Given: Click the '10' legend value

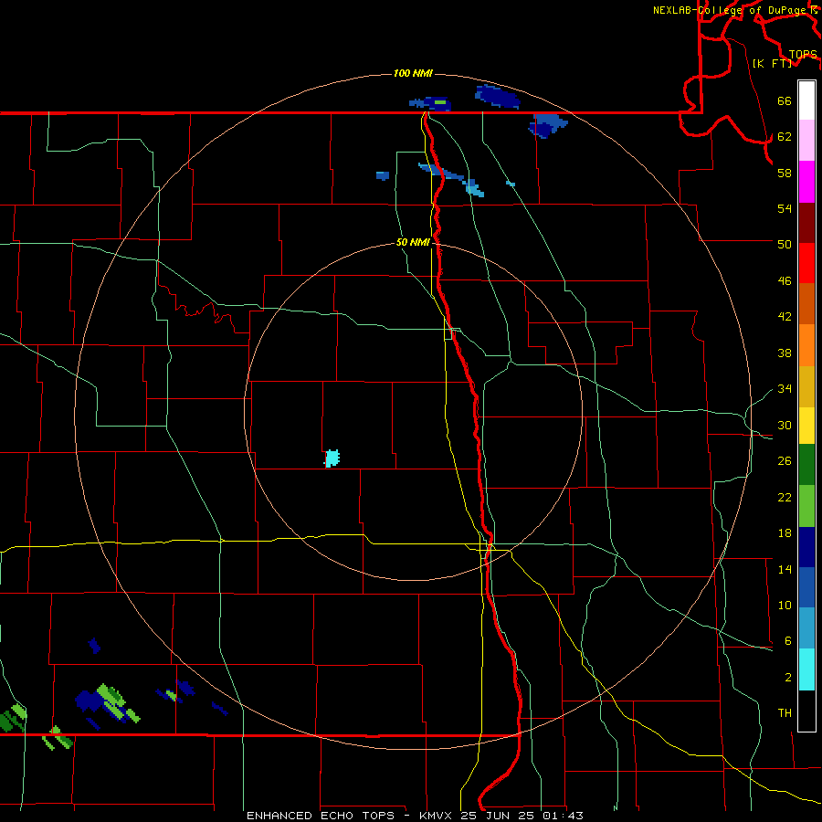Looking at the screenshot, I should pyautogui.click(x=785, y=606).
